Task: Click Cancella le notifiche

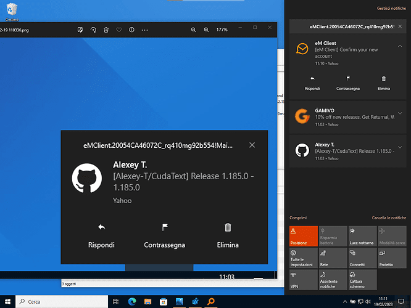Action: point(389,217)
